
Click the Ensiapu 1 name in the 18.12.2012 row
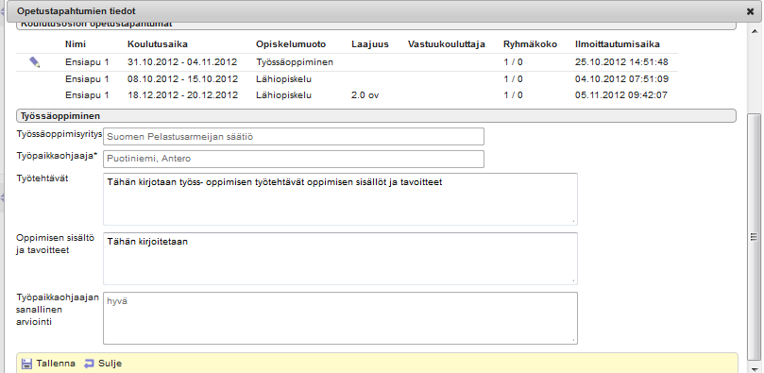coord(87,95)
